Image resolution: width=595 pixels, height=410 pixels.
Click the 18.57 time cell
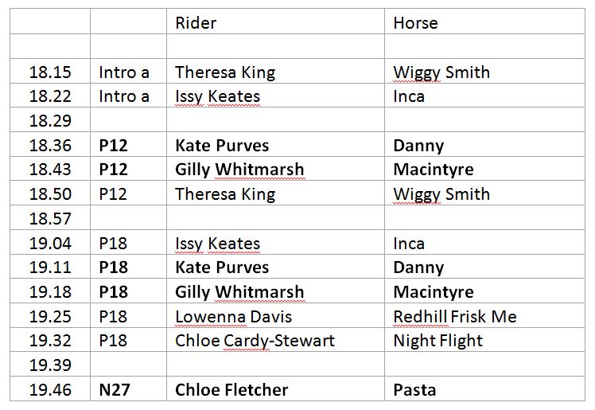point(50,219)
